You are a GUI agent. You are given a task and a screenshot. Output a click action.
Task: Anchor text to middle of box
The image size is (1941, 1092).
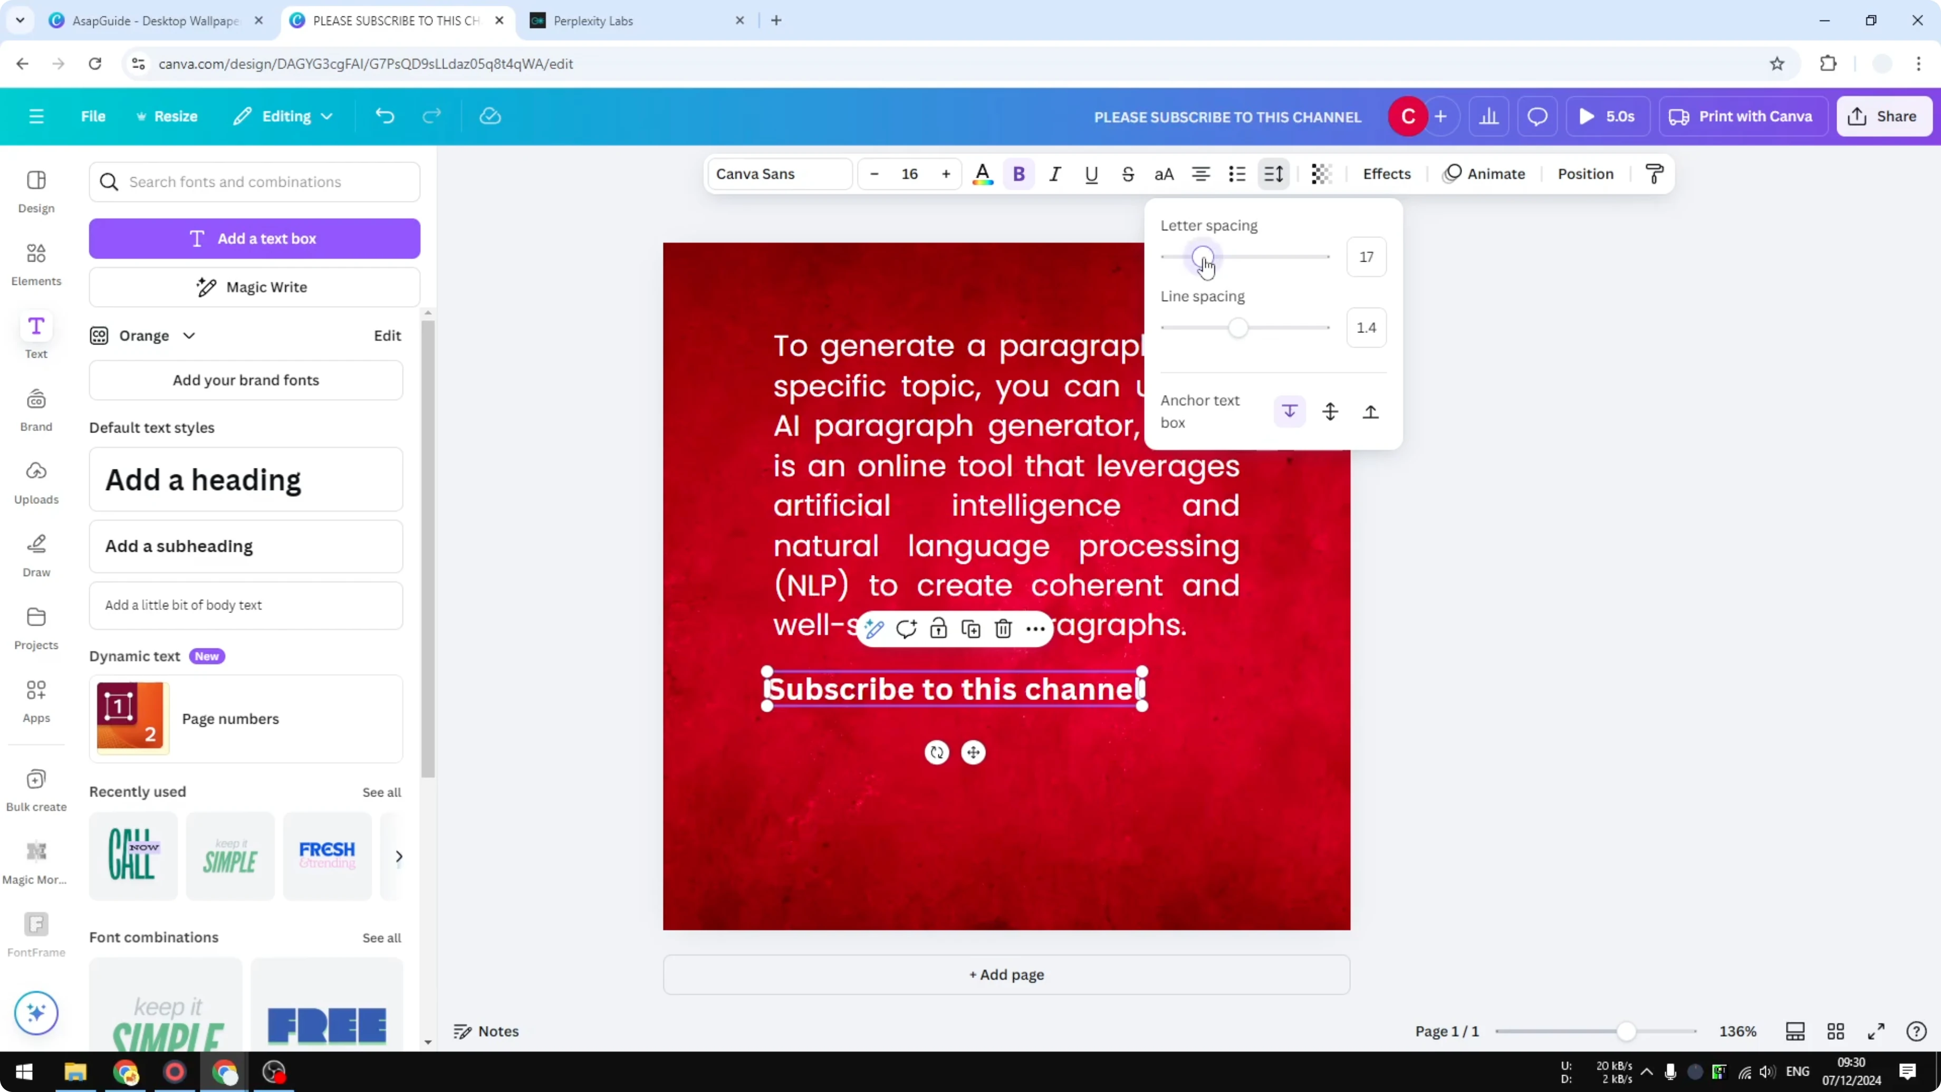click(x=1330, y=411)
